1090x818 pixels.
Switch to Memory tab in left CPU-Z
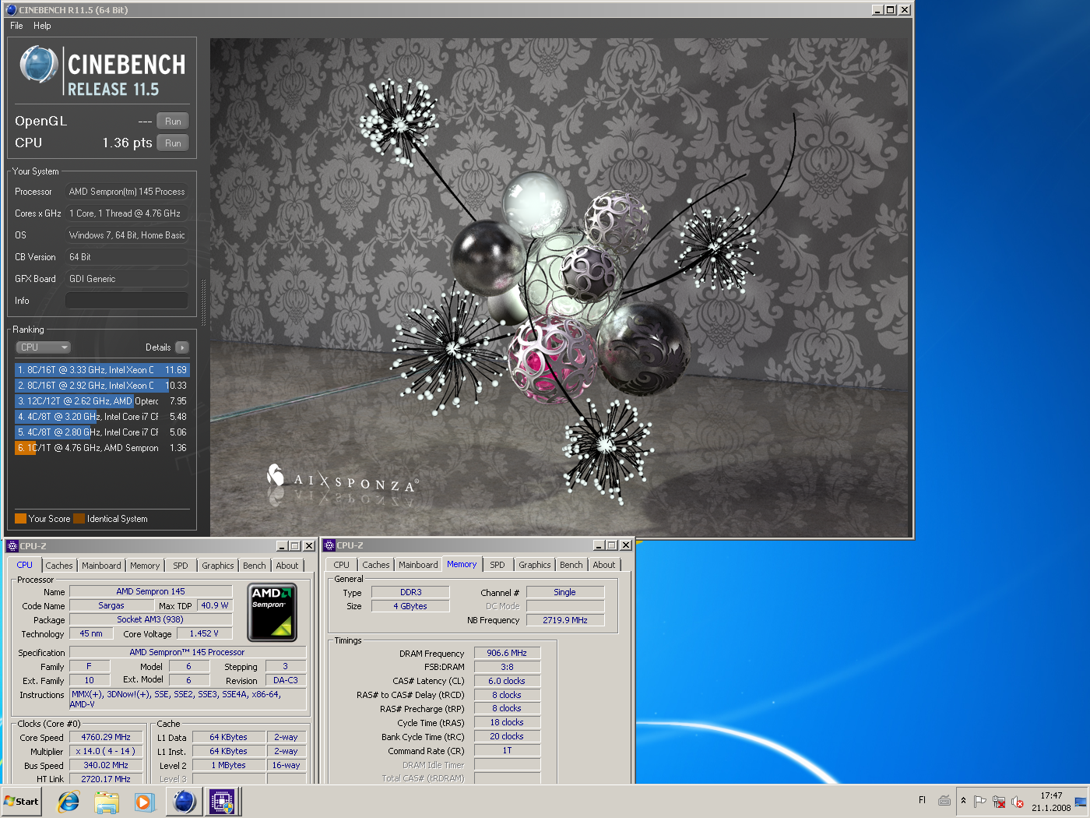point(145,566)
